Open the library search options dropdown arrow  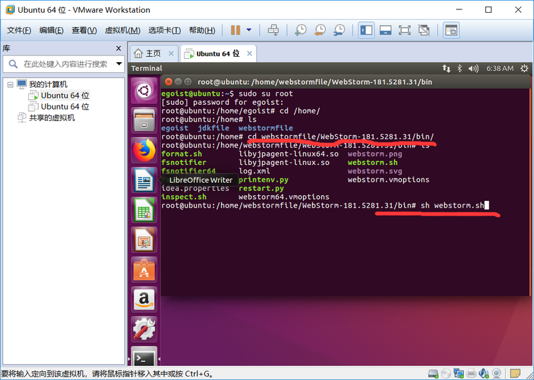pos(119,63)
